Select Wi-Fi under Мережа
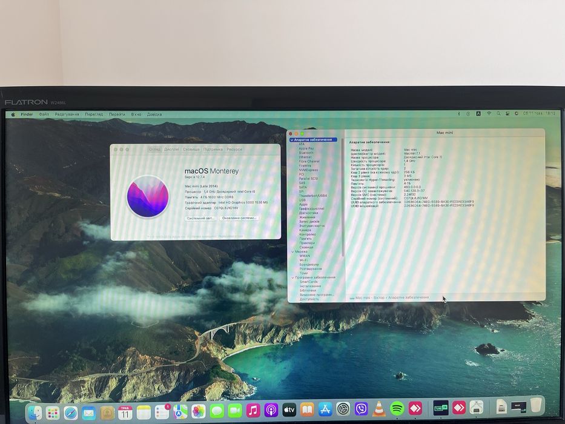565x424 pixels. [303, 260]
